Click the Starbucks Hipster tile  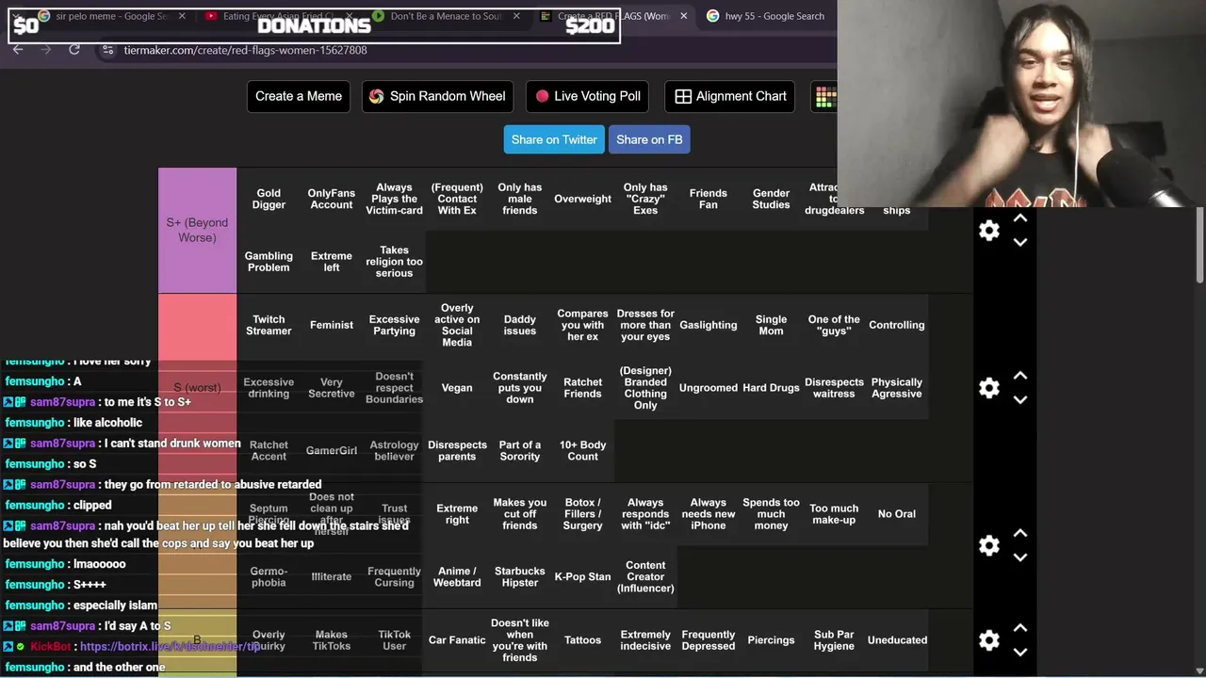click(x=520, y=577)
